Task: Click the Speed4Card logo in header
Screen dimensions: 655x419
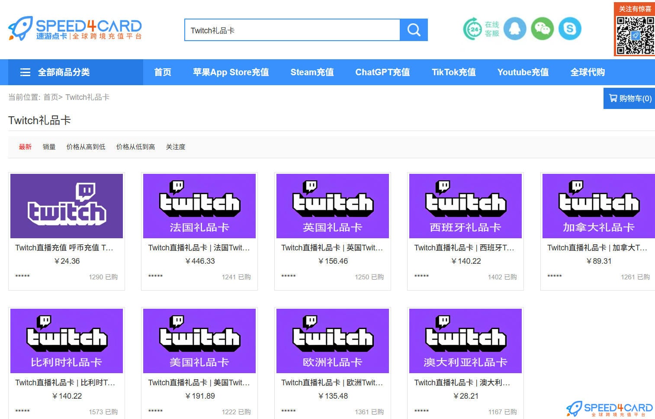Action: [75, 29]
